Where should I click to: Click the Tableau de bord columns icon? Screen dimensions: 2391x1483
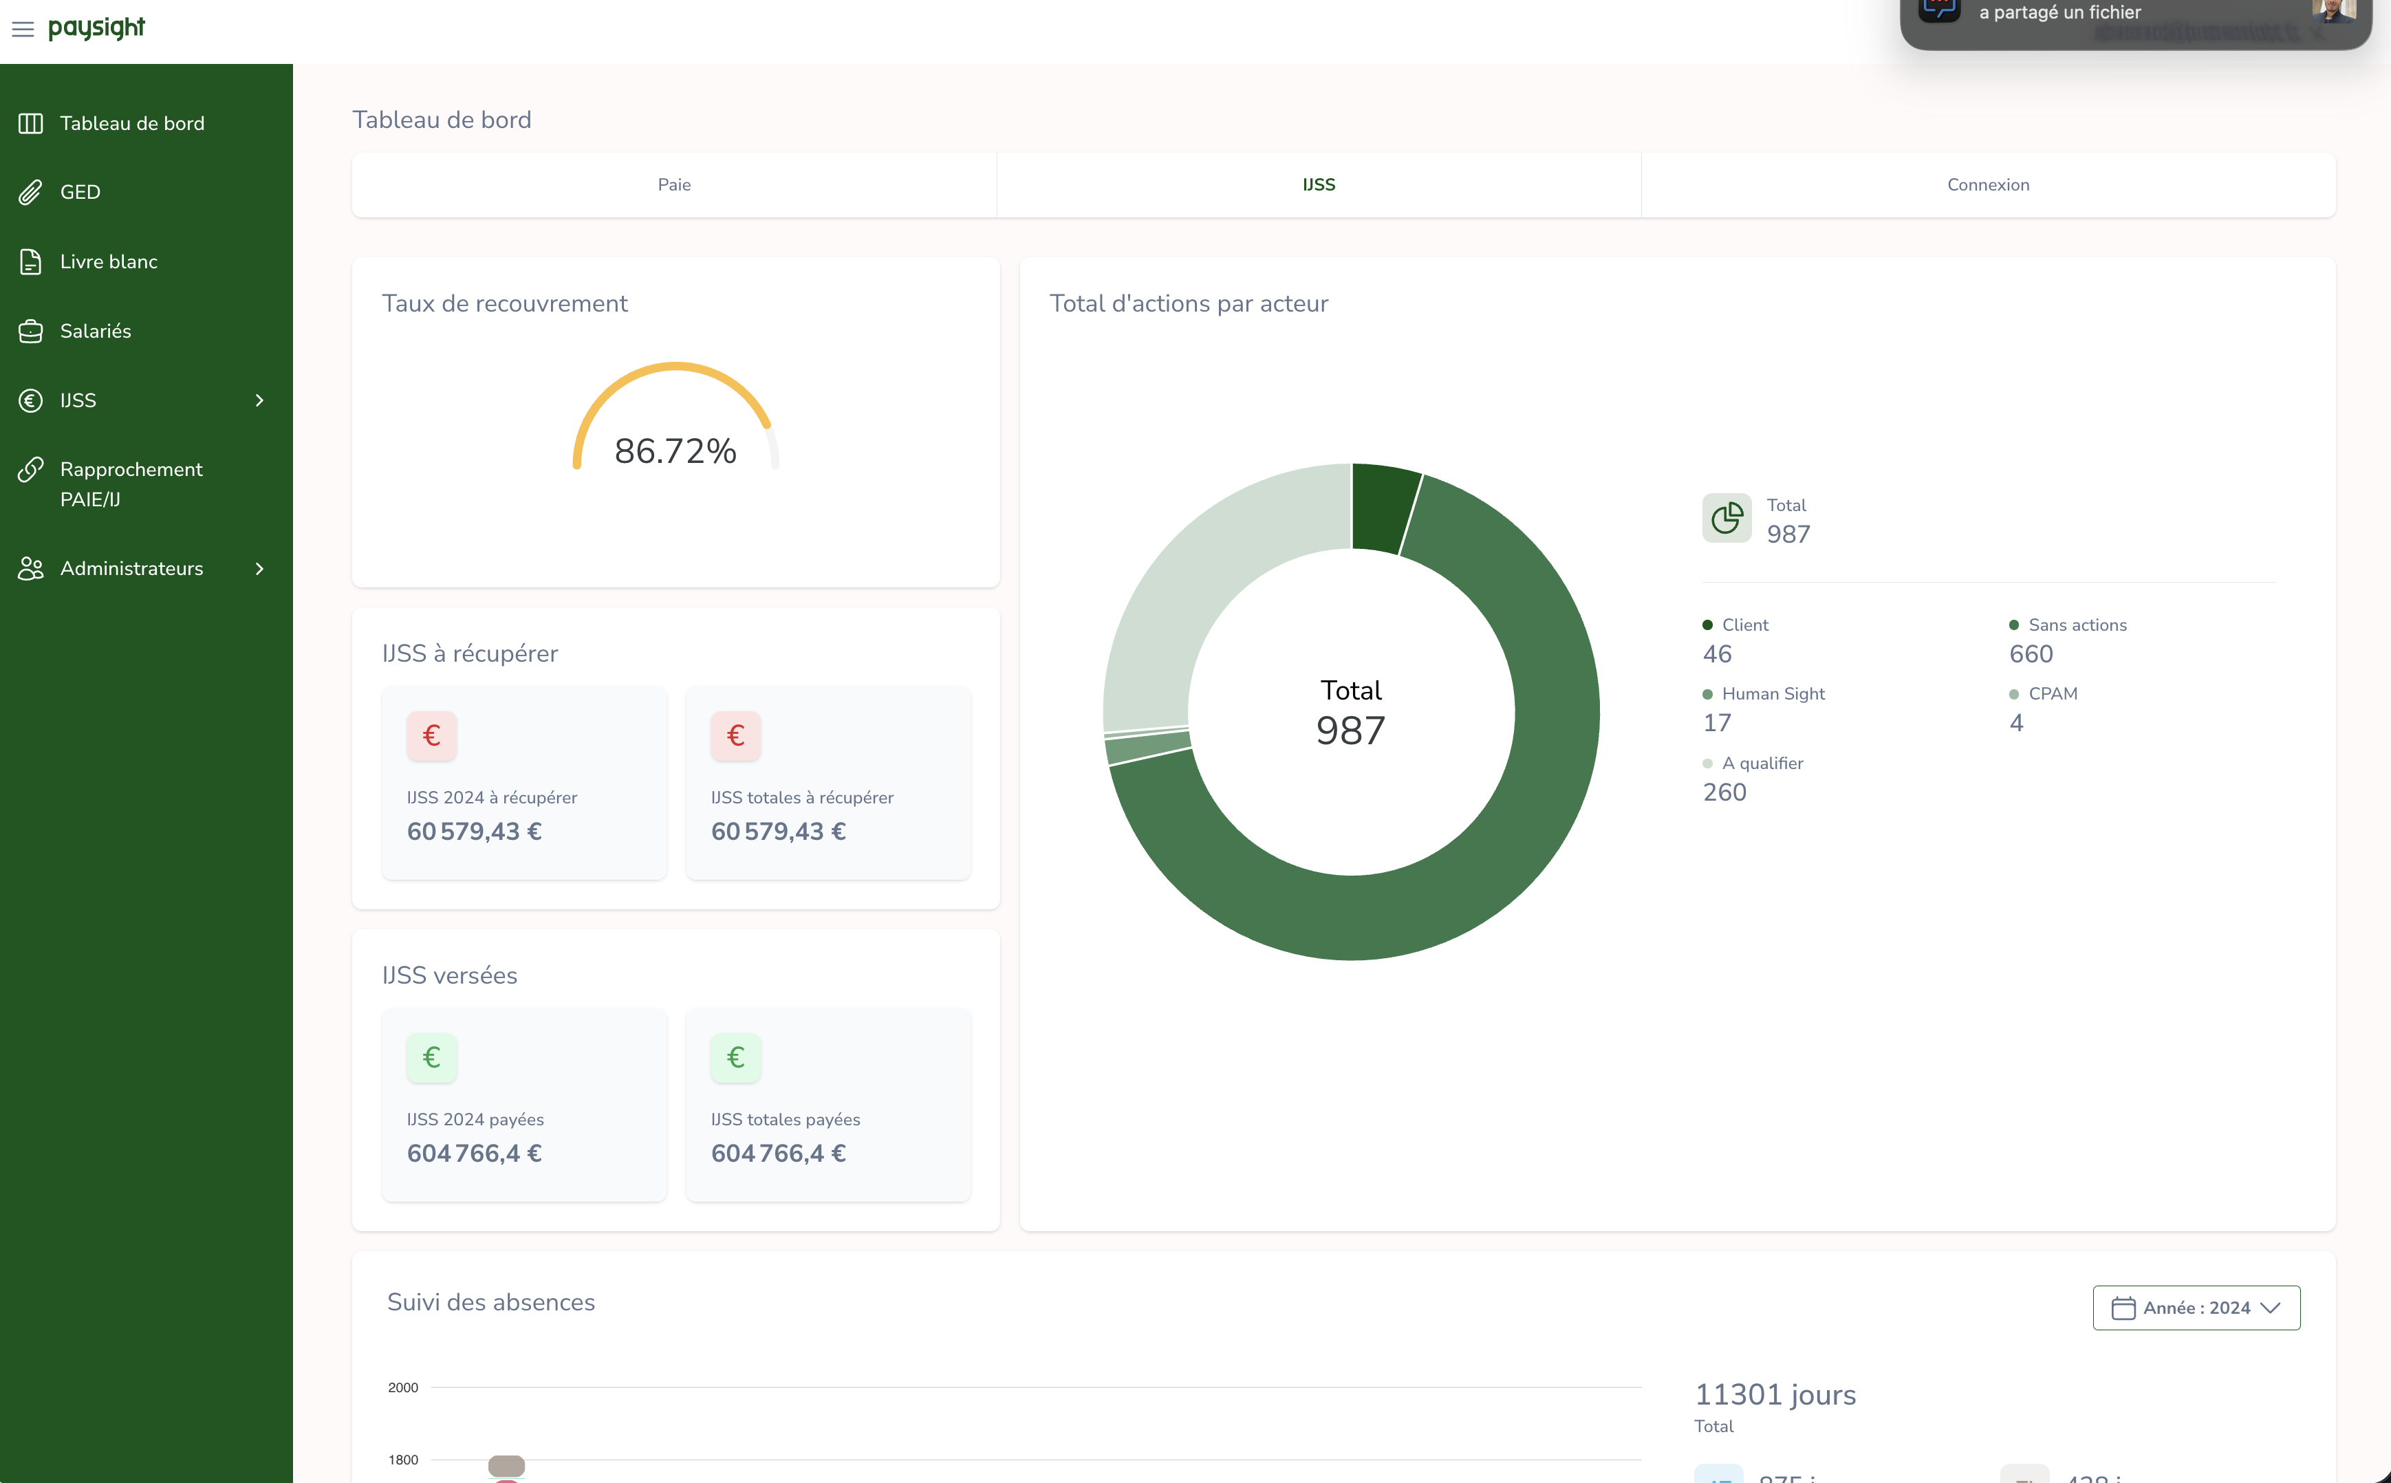[x=30, y=124]
